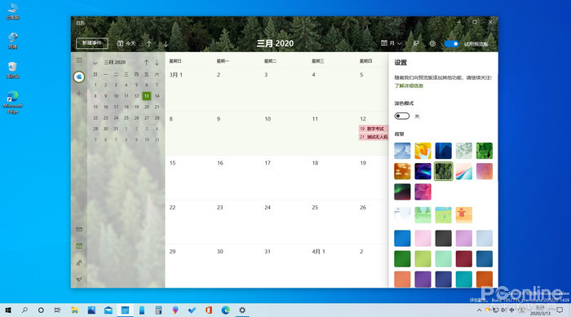Pick the dark gray color swatch
This screenshot has width=571, height=317.
(443, 239)
